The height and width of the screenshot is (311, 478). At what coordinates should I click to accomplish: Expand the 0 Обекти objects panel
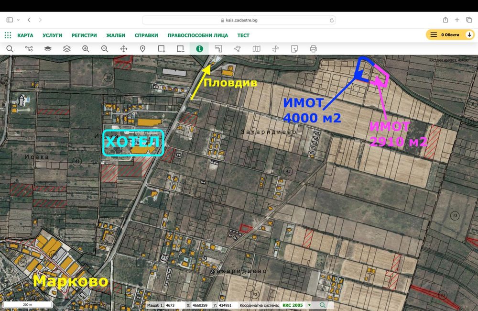(x=451, y=35)
